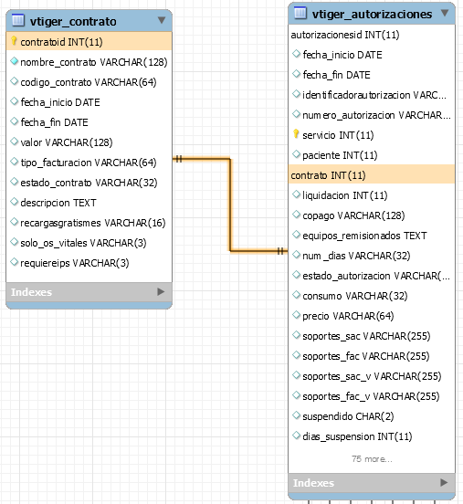The width and height of the screenshot is (463, 504).
Task: Expand the Indexes section of vtiger_autorizaciones
Action: [x=444, y=482]
